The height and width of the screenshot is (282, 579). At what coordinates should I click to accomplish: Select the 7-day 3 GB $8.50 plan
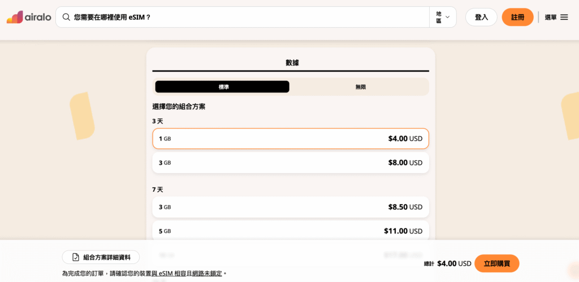tap(291, 207)
